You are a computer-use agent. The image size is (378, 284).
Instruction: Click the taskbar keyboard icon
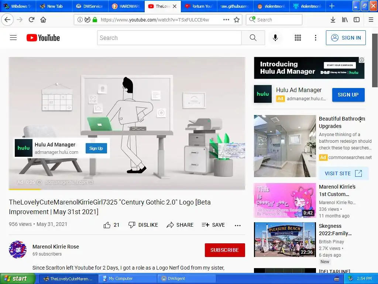(337, 279)
